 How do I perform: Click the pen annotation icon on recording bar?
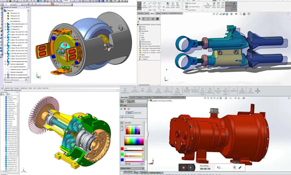240,168
